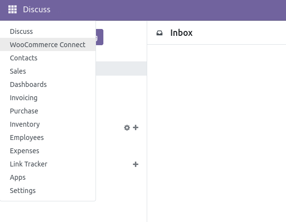Click the Inbox tray icon
Viewport: 286px width, 222px height.
159,33
